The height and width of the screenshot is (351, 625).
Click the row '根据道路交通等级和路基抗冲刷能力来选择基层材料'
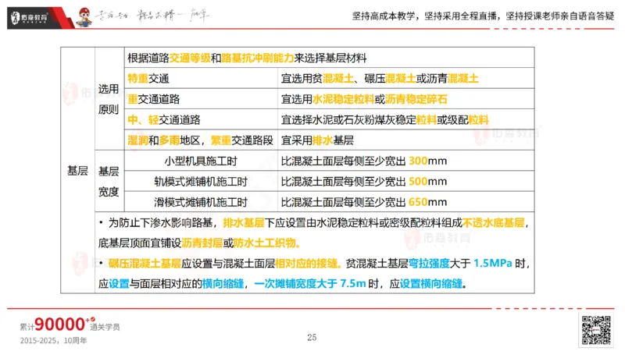click(x=329, y=58)
